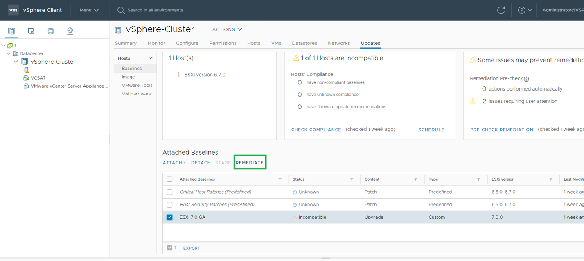Click the VMware vm logo
The width and height of the screenshot is (584, 261).
point(14,10)
